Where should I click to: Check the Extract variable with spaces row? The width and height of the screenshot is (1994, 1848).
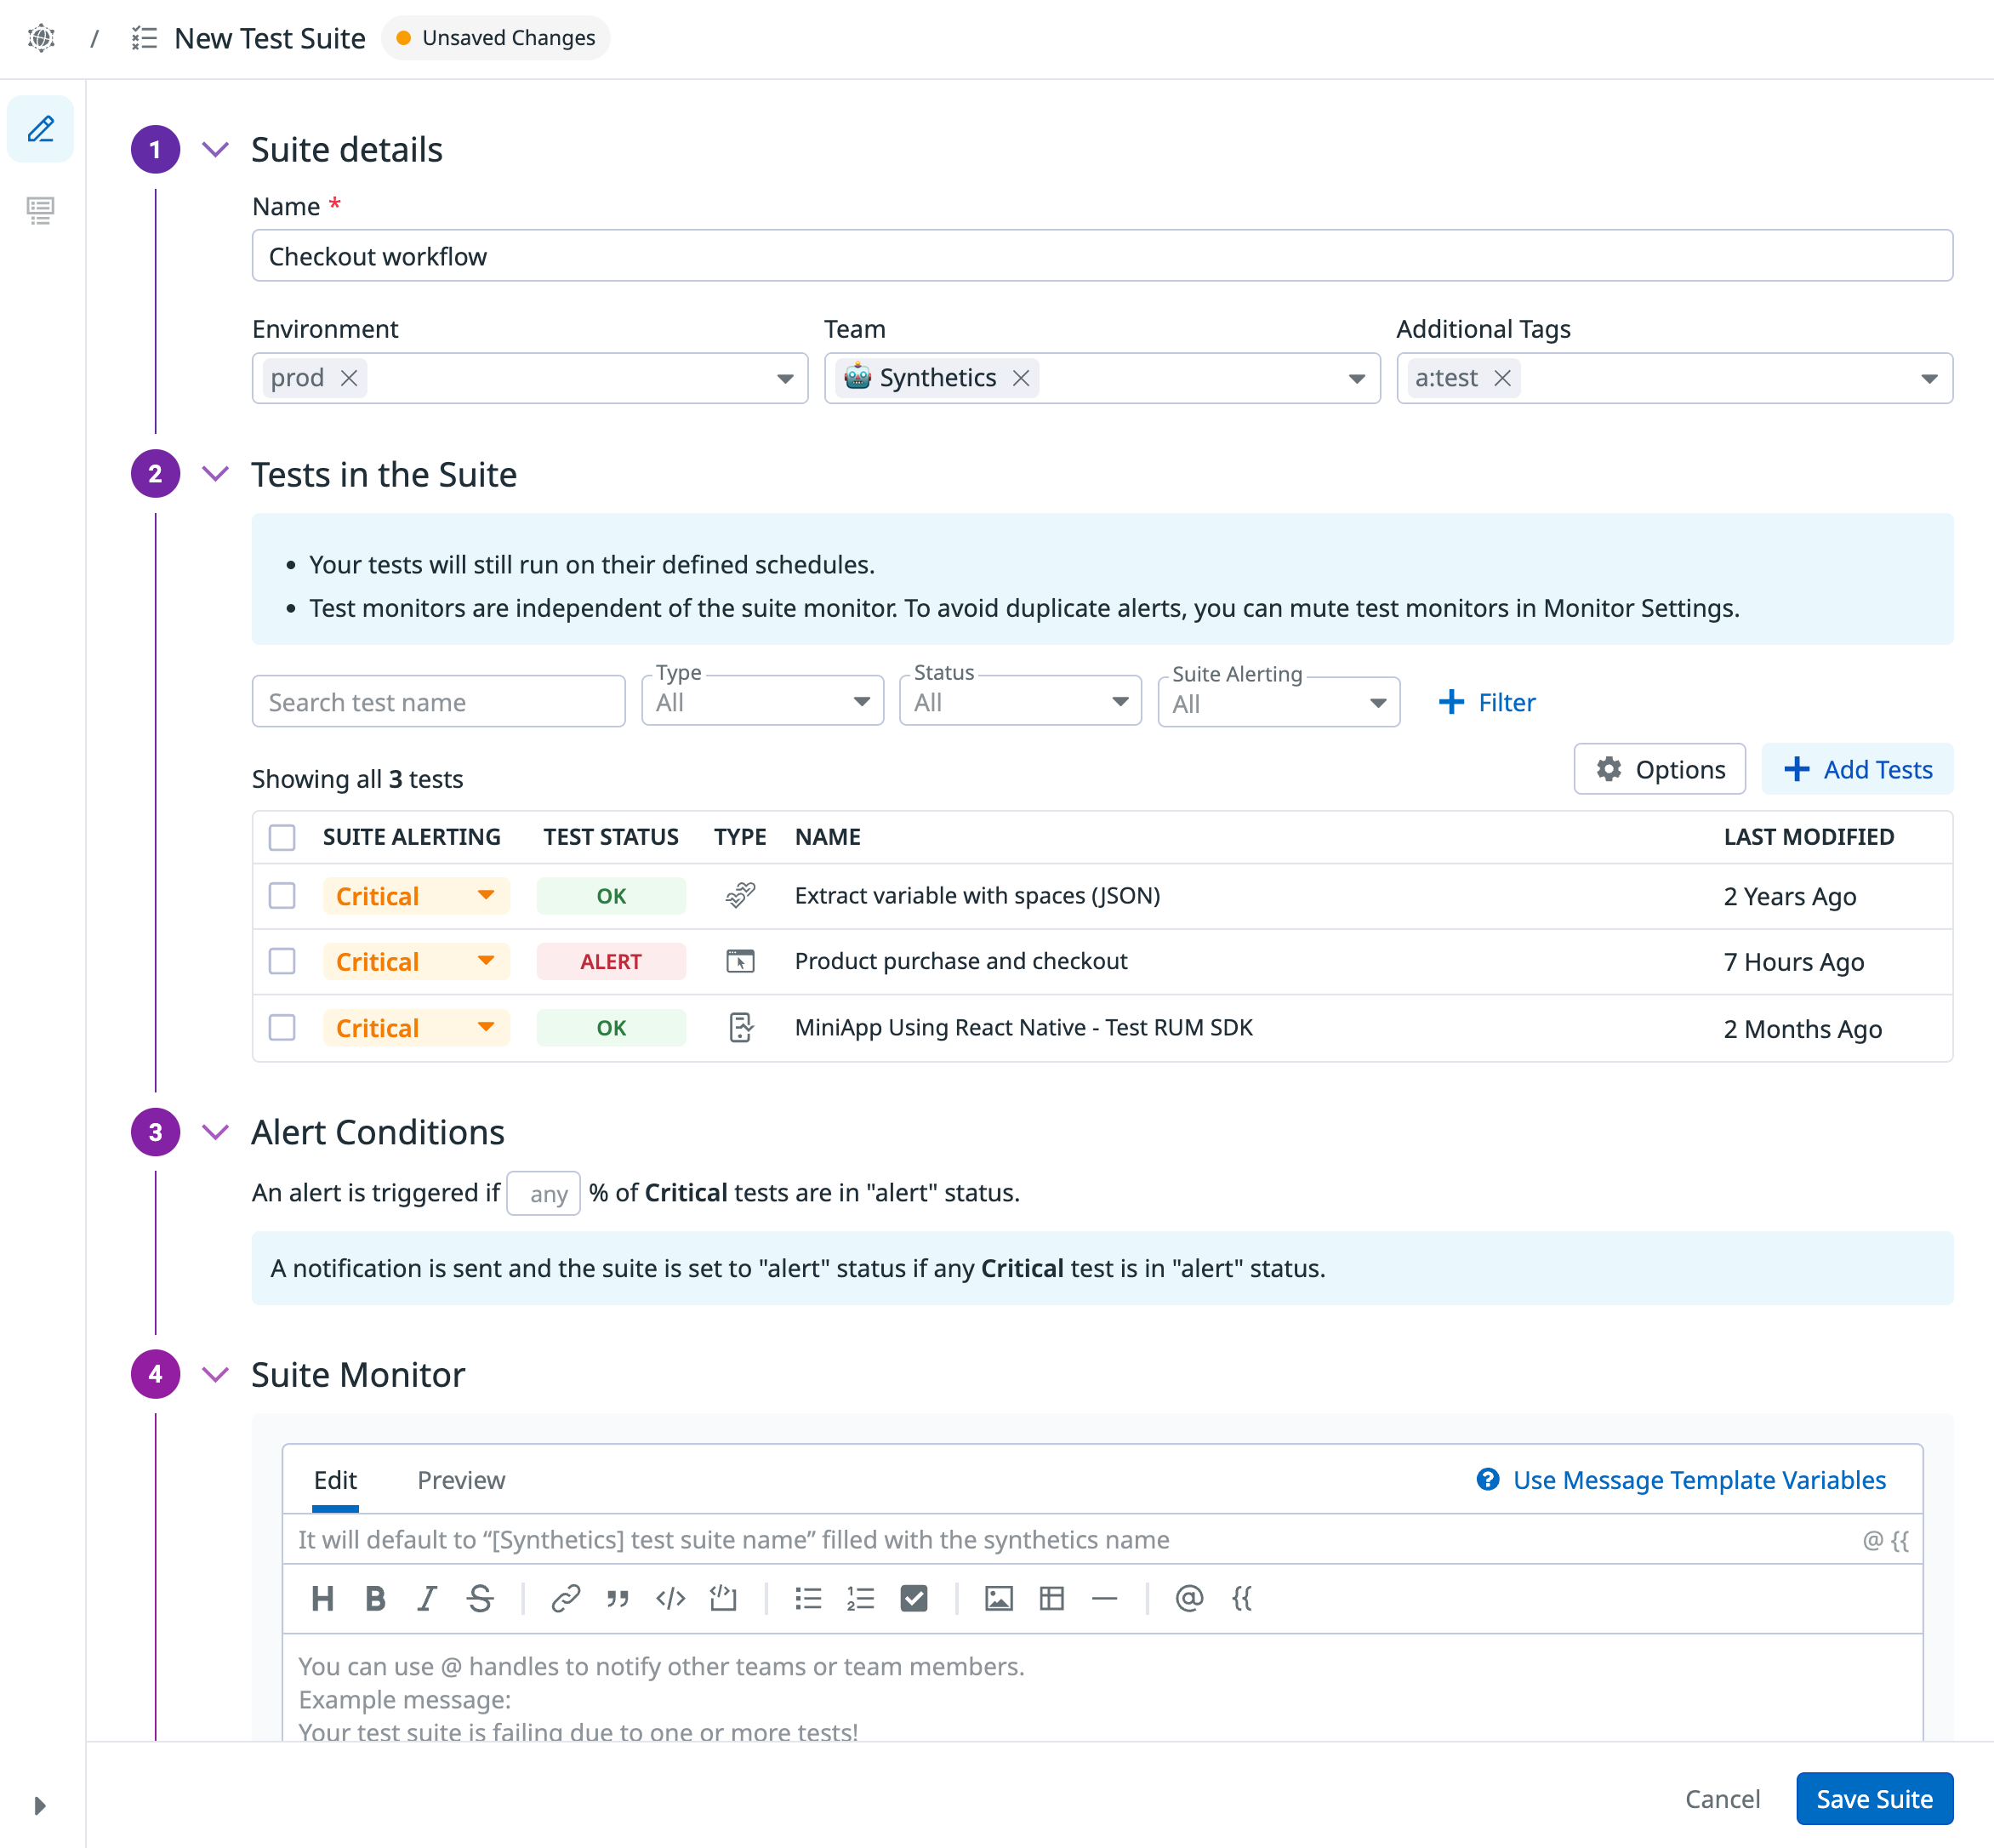point(282,895)
